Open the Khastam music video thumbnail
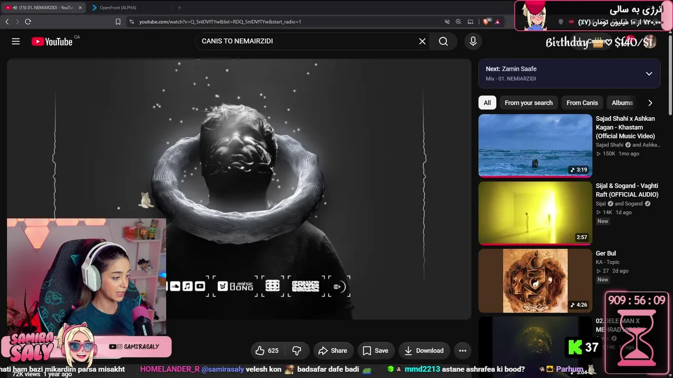The width and height of the screenshot is (673, 378). point(535,145)
